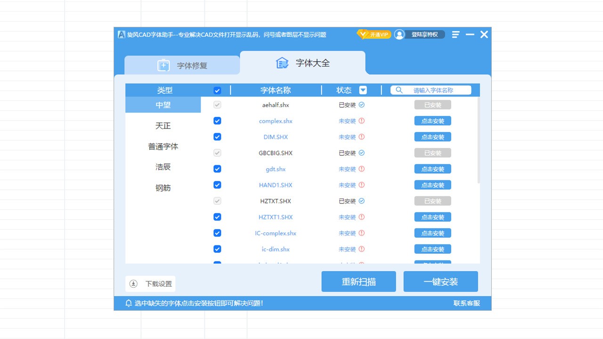Click the greyed 已安装 button for GBCBIG.SHX
Screen dimensions: 603x339
432,153
